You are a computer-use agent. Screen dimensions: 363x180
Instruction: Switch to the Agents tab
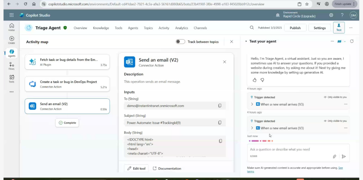click(x=133, y=28)
